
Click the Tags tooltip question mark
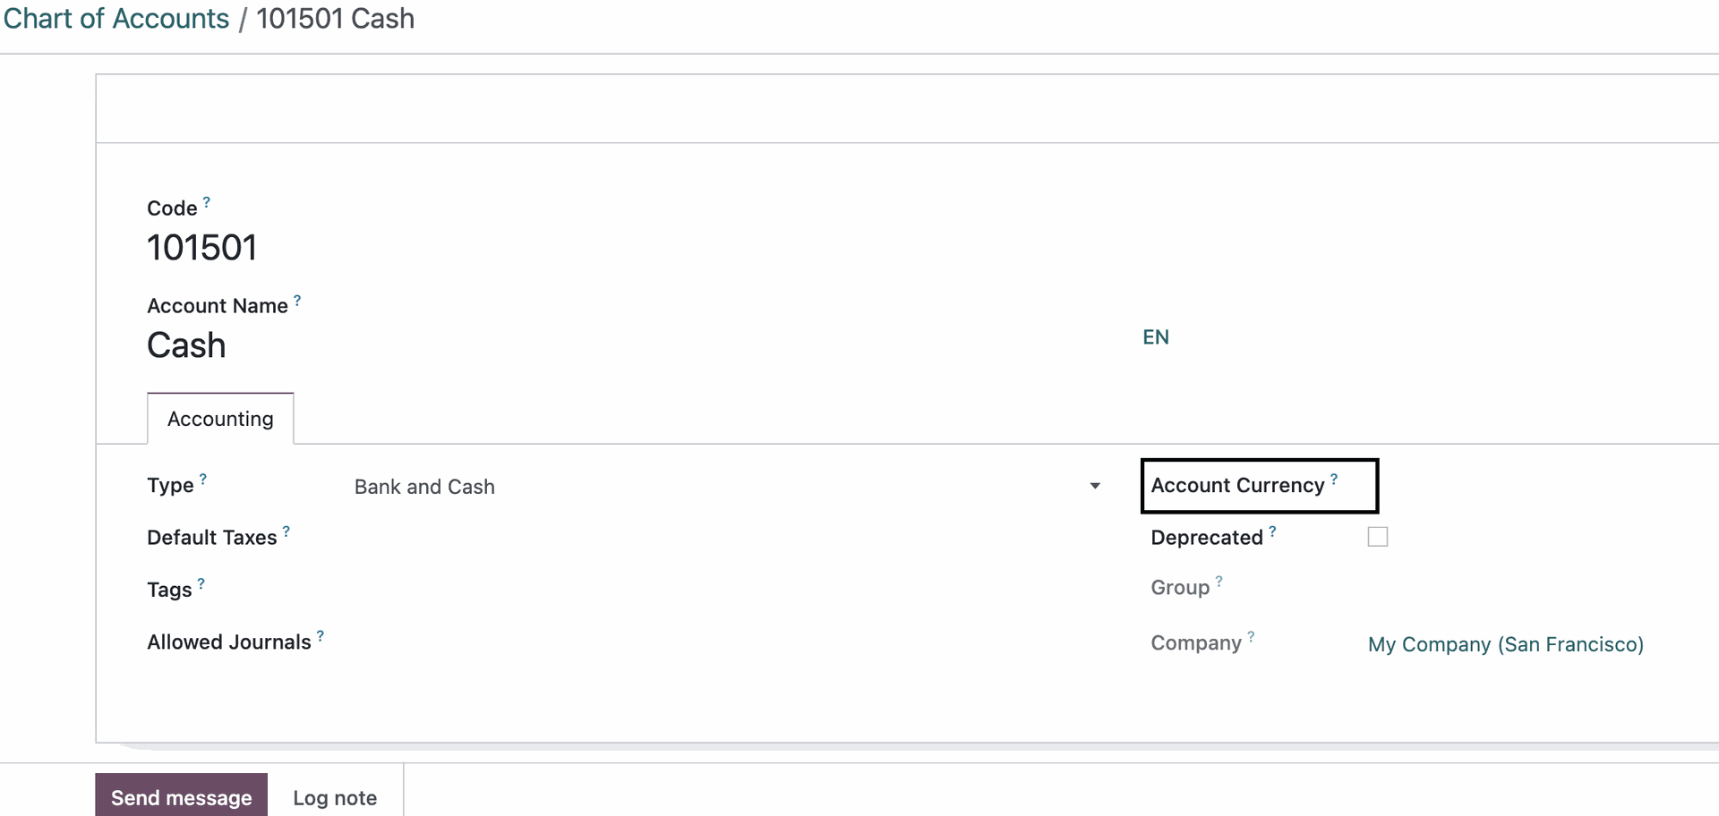(201, 583)
